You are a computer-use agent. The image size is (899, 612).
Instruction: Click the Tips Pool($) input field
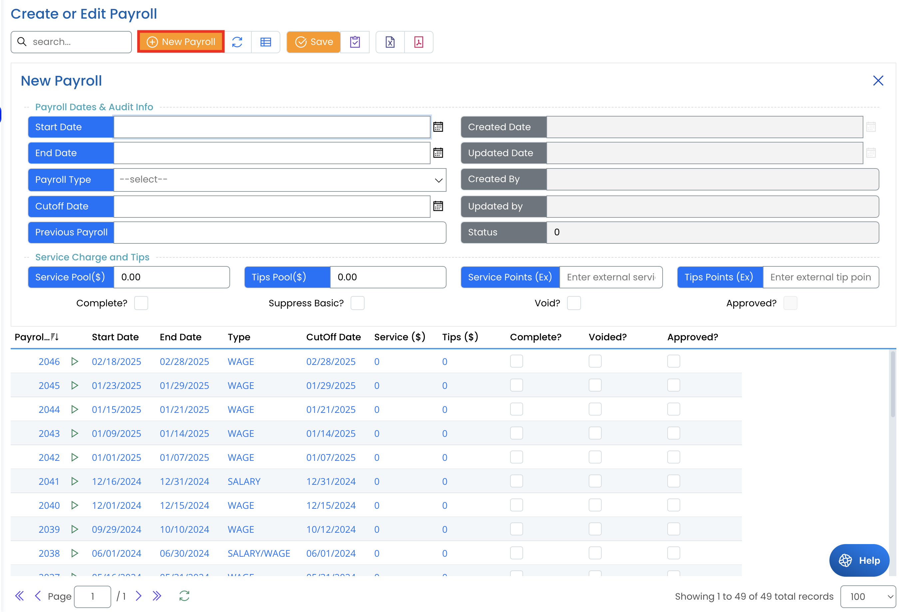pos(388,277)
